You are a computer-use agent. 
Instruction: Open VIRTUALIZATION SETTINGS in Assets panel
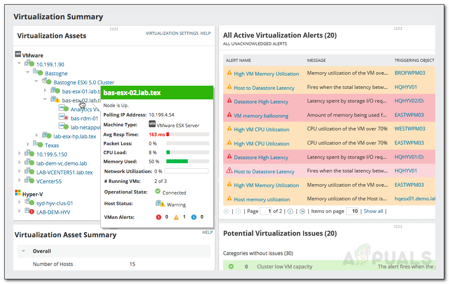[172, 33]
